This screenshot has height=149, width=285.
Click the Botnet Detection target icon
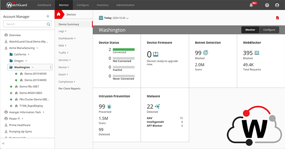click(206, 53)
